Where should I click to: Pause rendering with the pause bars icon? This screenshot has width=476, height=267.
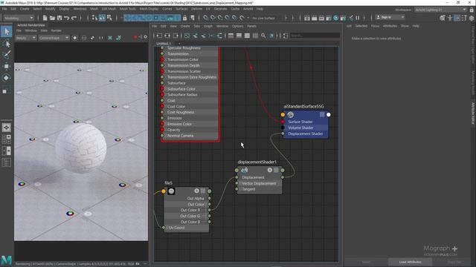point(357,18)
